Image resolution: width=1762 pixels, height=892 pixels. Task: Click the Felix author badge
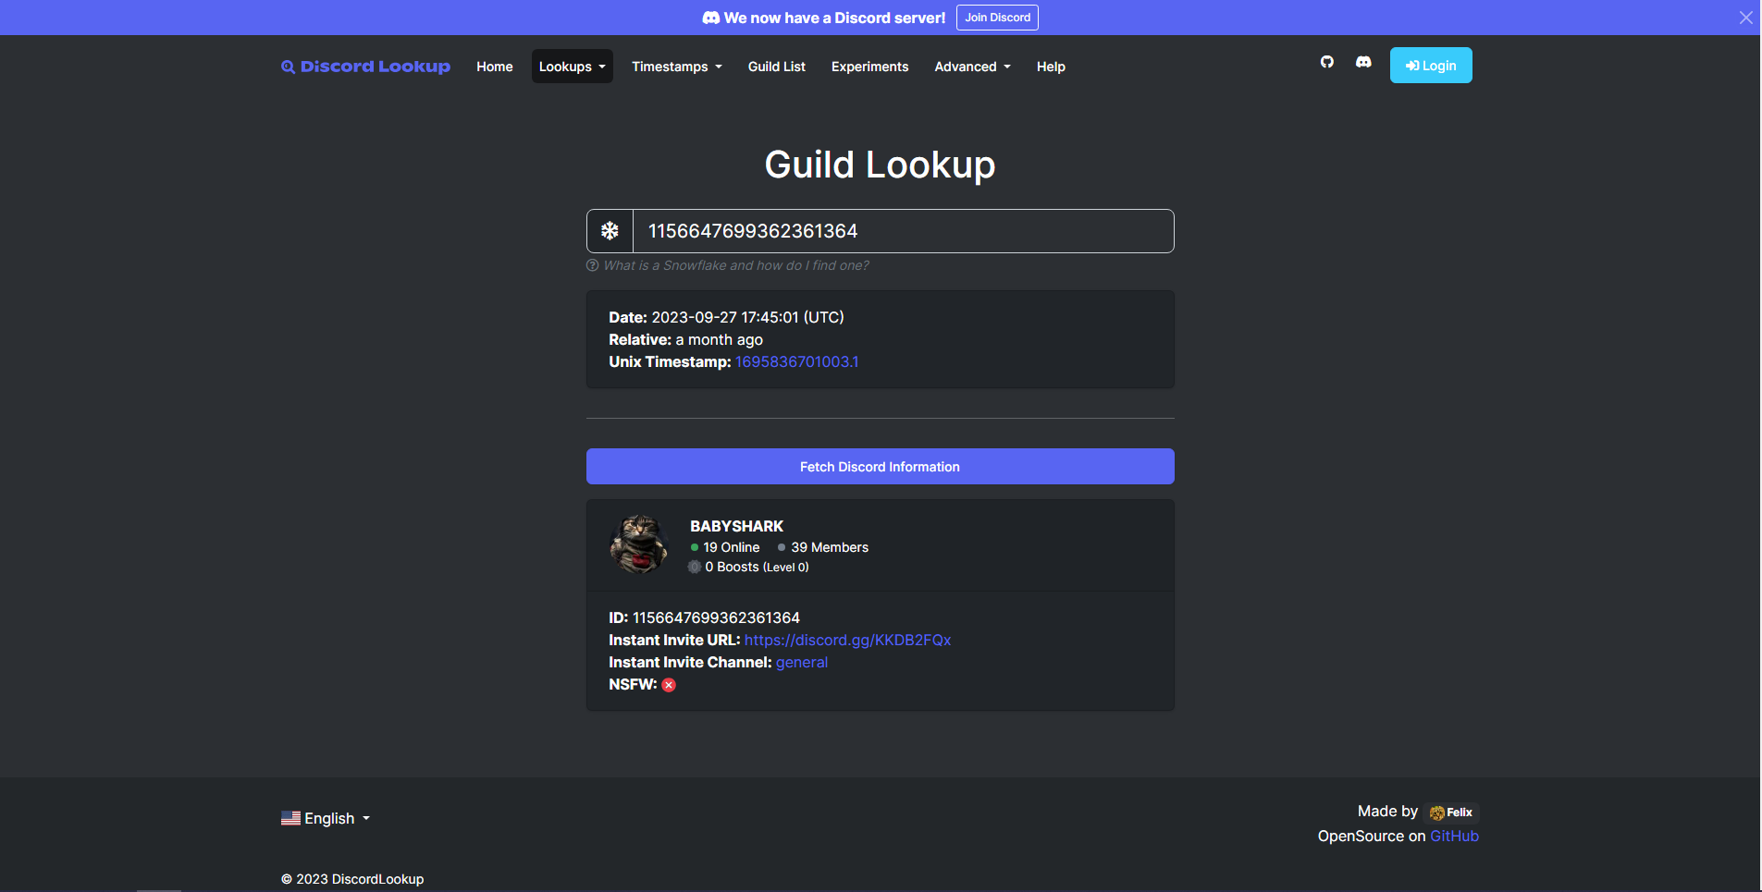coord(1452,813)
